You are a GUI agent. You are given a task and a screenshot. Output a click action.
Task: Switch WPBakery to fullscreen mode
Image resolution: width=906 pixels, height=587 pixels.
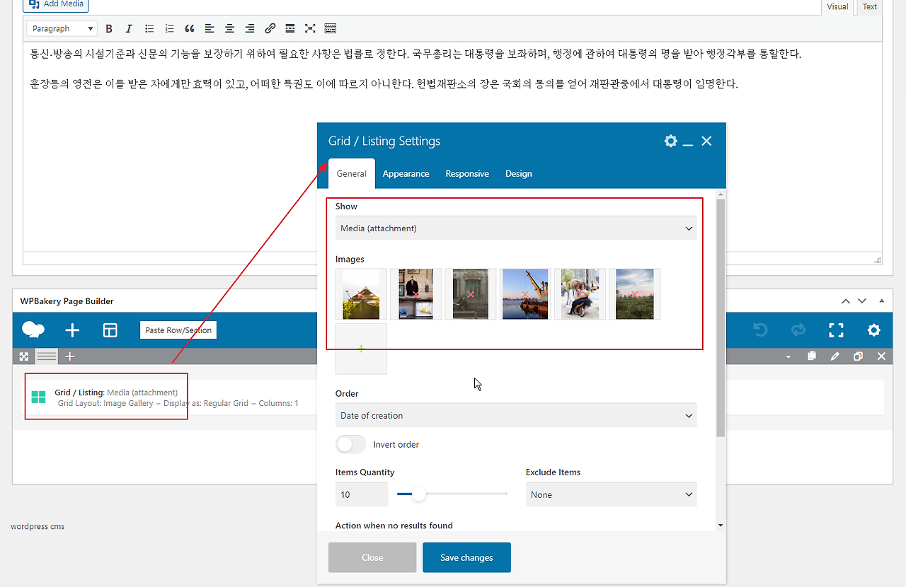(836, 330)
